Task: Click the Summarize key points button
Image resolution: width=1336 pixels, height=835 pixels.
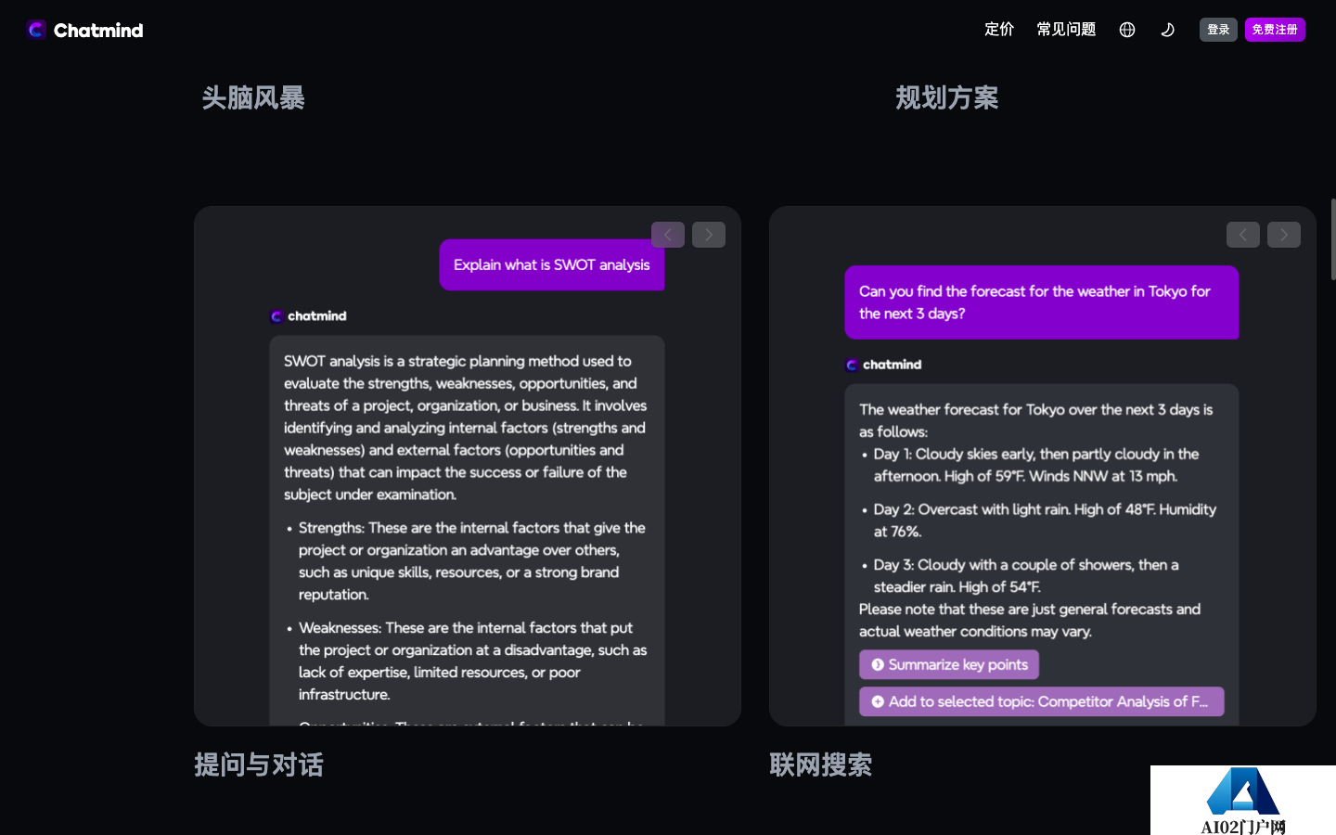Action: (x=949, y=664)
